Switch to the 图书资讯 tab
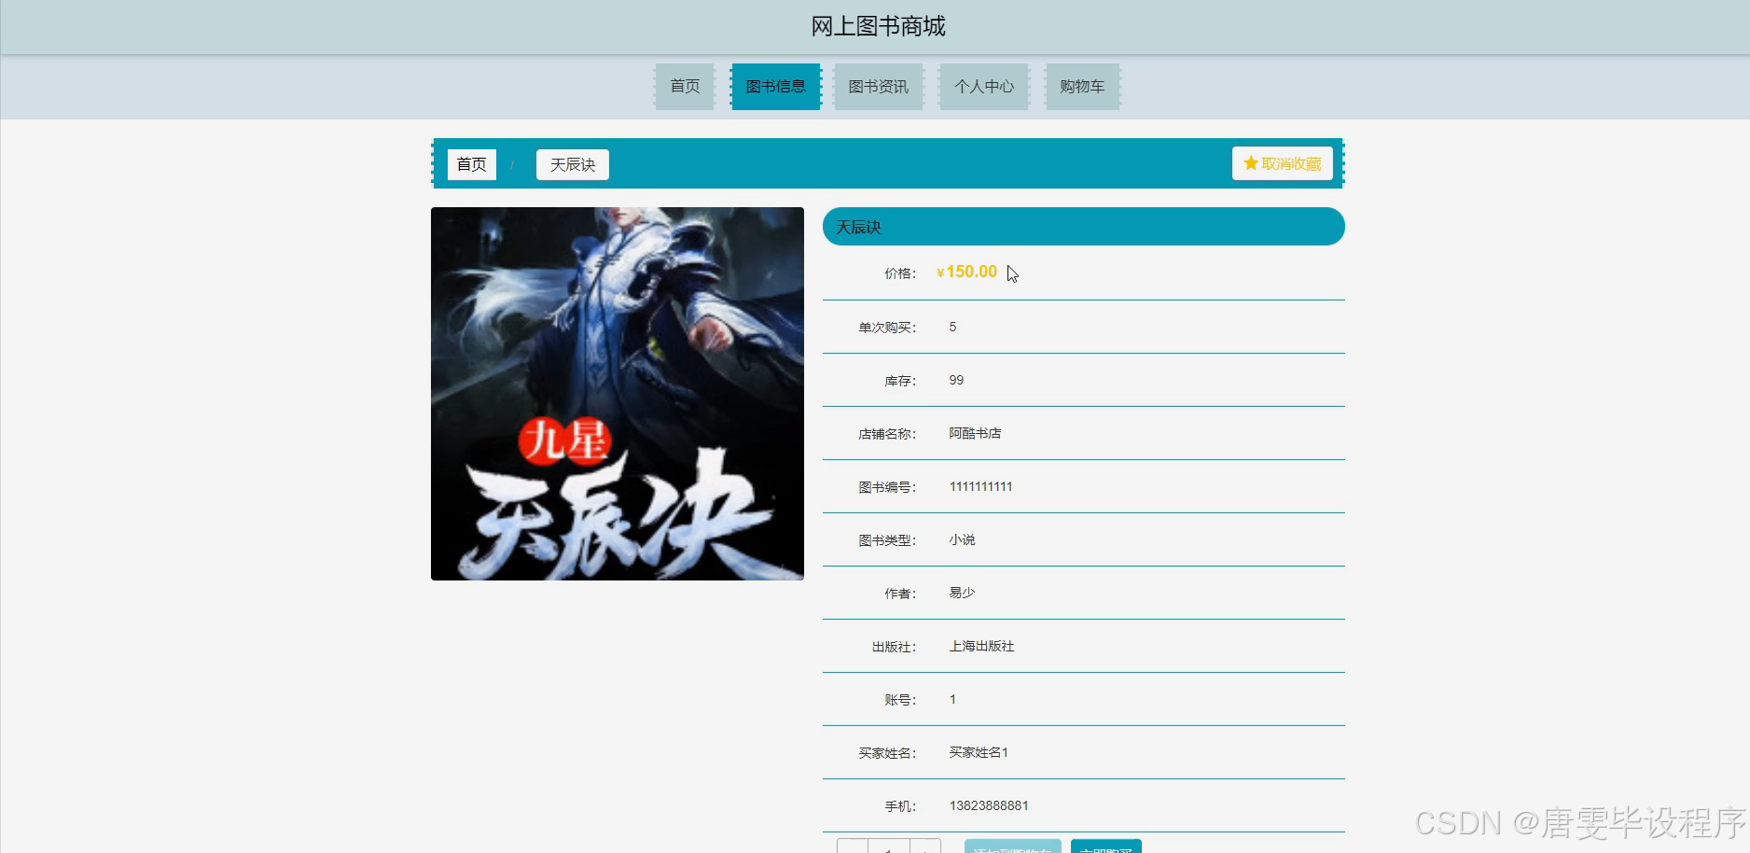The height and width of the screenshot is (853, 1750). coord(878,87)
